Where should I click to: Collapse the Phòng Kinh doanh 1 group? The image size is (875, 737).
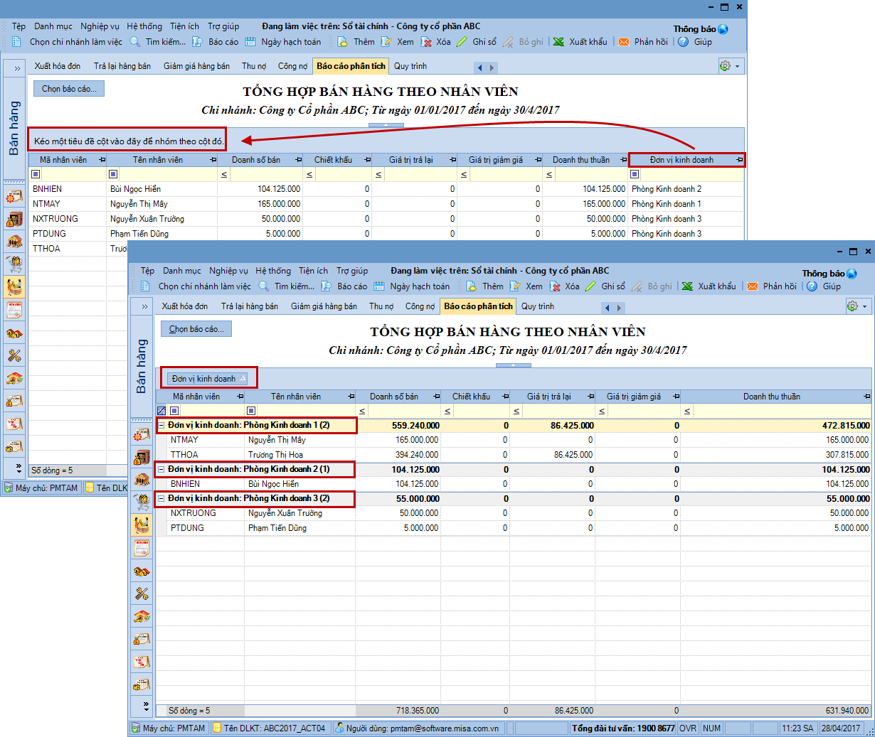click(161, 426)
